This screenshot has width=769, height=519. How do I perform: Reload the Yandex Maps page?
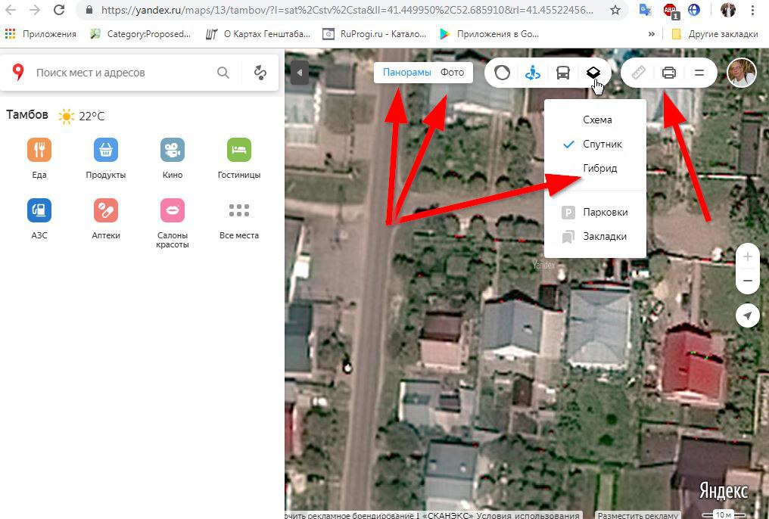pyautogui.click(x=59, y=10)
